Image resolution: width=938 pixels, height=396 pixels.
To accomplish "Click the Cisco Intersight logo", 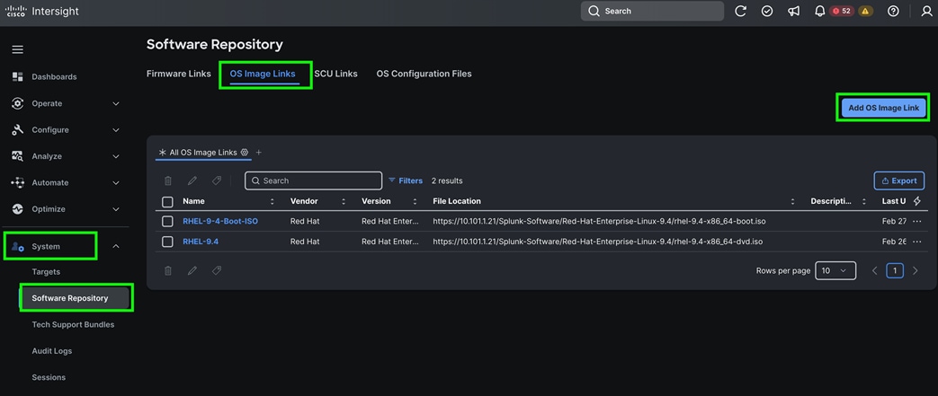I will tap(42, 12).
